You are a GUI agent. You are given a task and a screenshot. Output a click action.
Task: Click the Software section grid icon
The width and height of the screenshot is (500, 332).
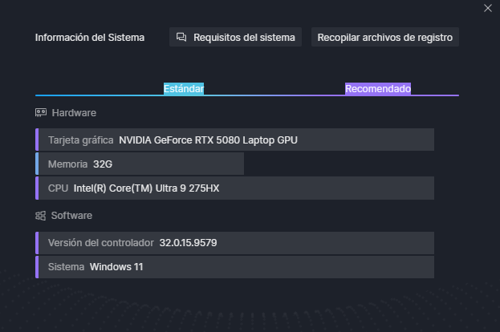click(x=41, y=216)
